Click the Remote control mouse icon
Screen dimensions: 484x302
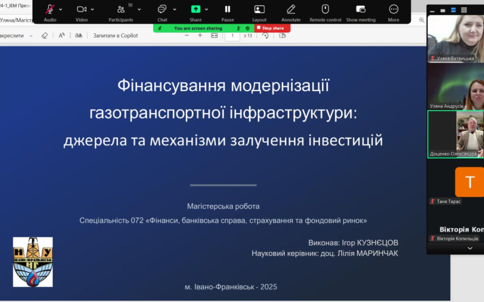(x=325, y=10)
